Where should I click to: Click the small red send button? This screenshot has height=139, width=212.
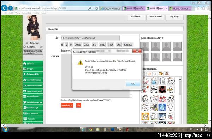click(x=79, y=105)
